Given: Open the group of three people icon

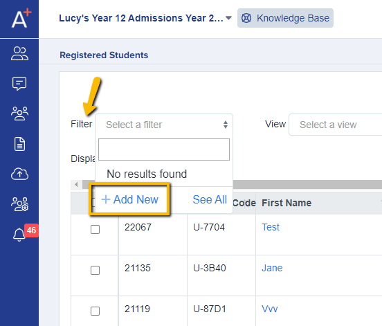Looking at the screenshot, I should pyautogui.click(x=19, y=114).
